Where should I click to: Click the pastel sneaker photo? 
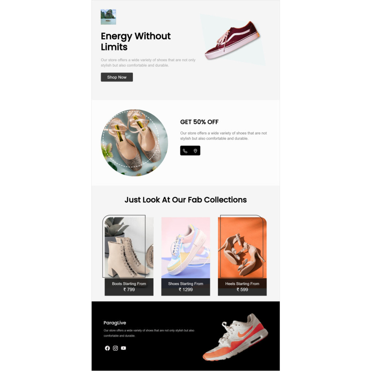185,248
